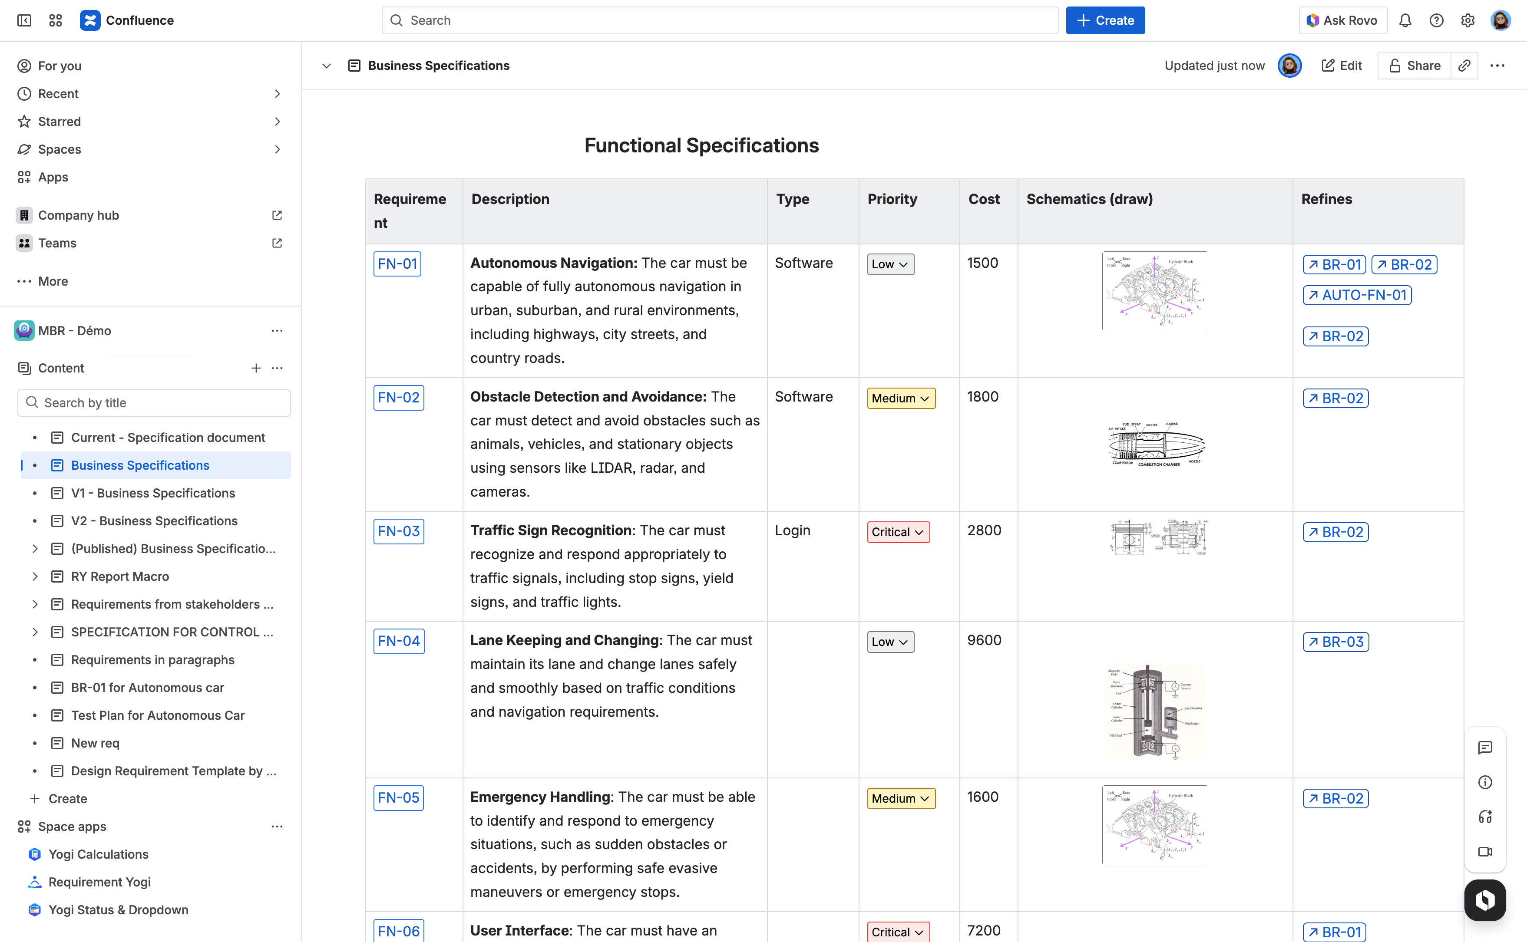Open the Starred menu item

(x=59, y=122)
